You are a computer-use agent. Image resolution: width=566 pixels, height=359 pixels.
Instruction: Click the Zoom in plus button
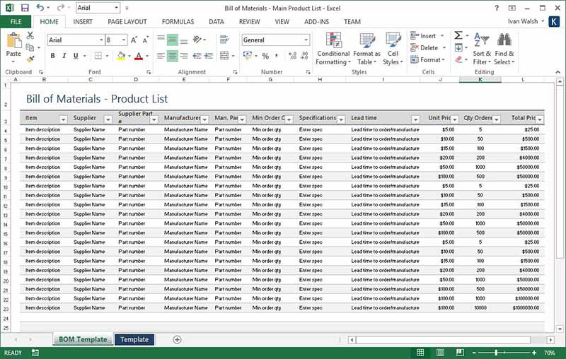[x=534, y=353]
